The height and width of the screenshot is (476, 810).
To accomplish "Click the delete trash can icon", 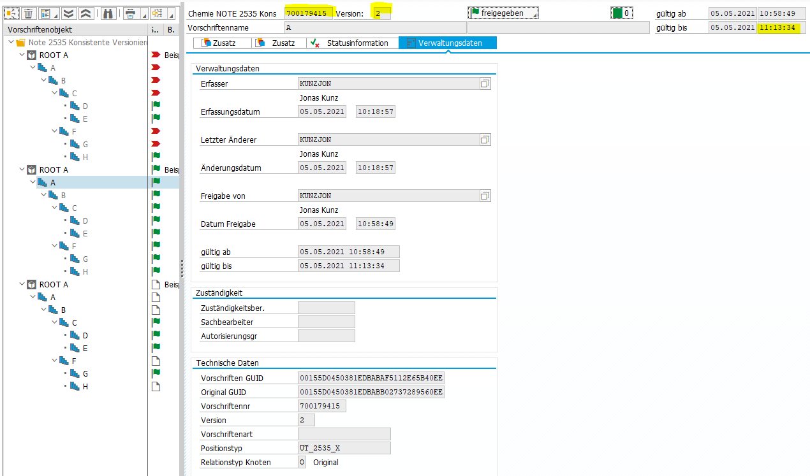I will pyautogui.click(x=28, y=13).
